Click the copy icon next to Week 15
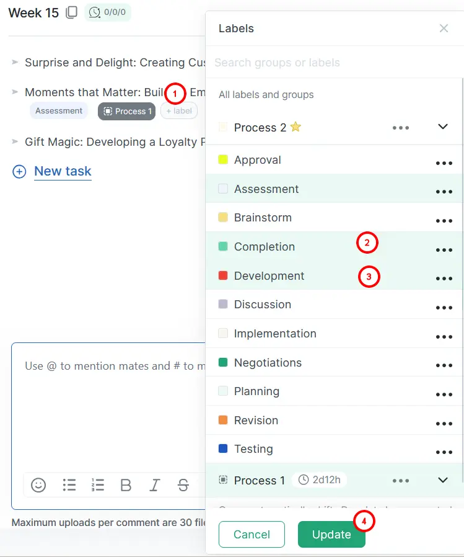This screenshot has height=557, width=464. (x=72, y=12)
